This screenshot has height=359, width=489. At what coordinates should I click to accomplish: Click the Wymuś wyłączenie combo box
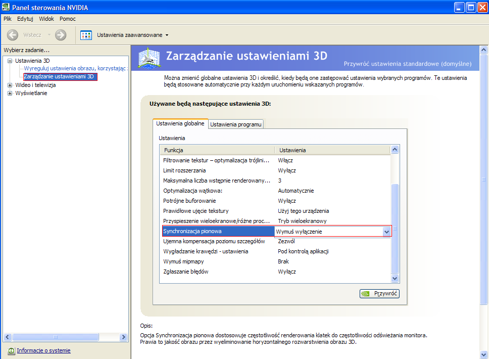point(333,232)
